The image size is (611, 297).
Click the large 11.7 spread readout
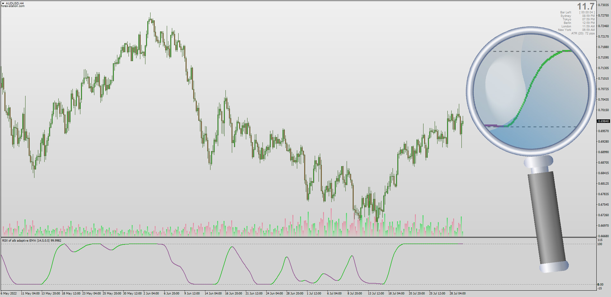[x=586, y=6]
